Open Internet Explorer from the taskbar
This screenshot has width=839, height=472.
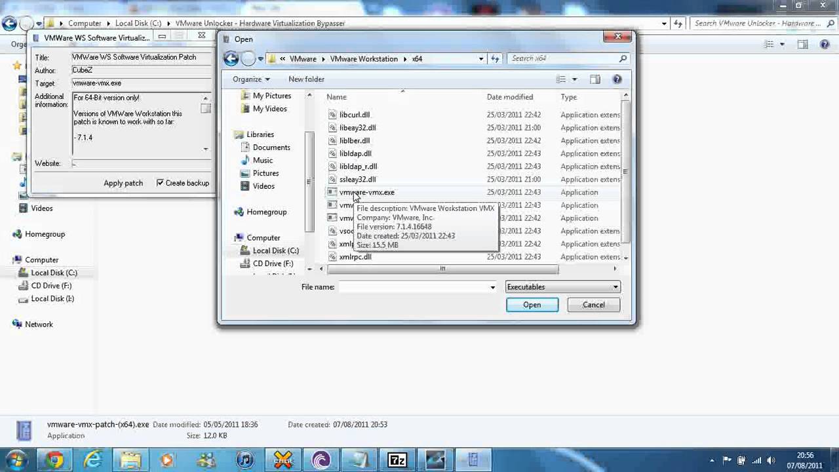click(x=92, y=460)
